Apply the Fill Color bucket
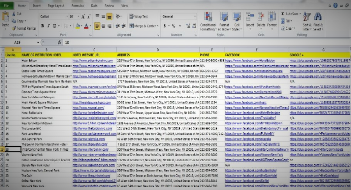 (x=78, y=26)
